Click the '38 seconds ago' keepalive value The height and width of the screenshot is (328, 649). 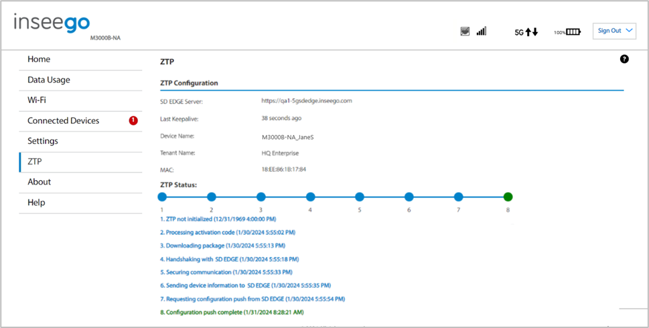coord(281,118)
